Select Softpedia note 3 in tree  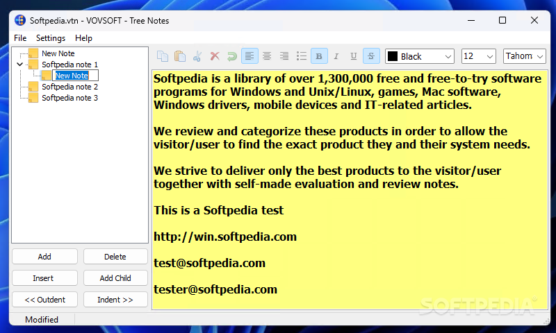[70, 98]
